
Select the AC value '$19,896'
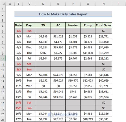[58, 47]
